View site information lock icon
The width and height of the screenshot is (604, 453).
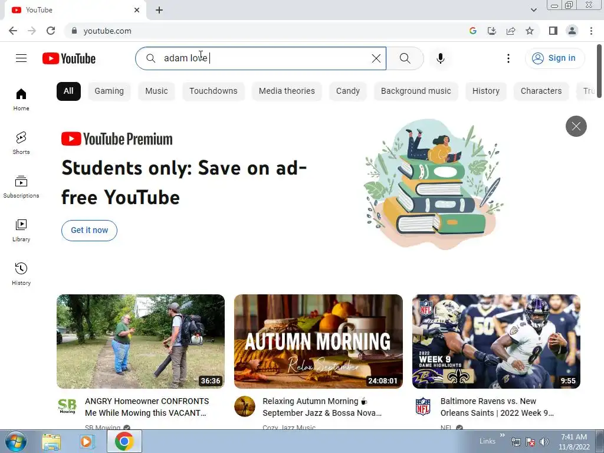[x=74, y=31]
